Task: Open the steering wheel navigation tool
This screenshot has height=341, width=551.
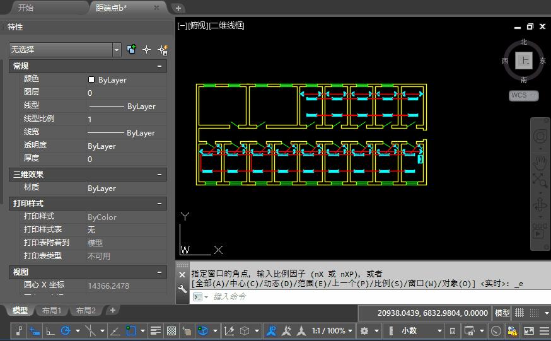Action: [540, 137]
